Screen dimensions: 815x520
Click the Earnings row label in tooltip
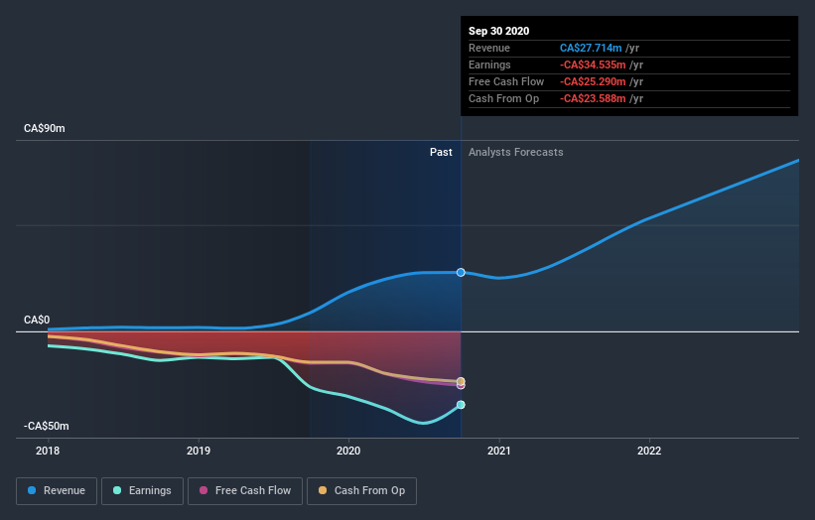[489, 65]
